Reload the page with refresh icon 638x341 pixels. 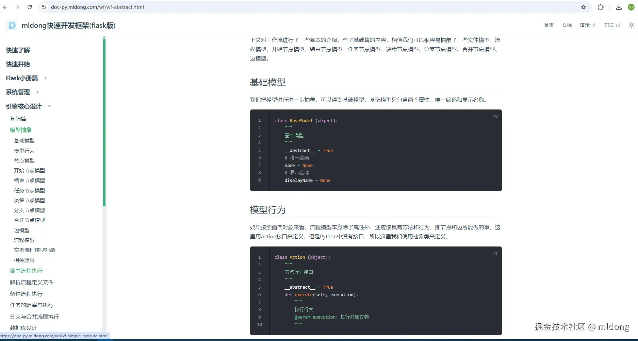coord(30,7)
